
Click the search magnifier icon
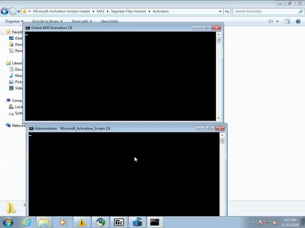[301, 11]
